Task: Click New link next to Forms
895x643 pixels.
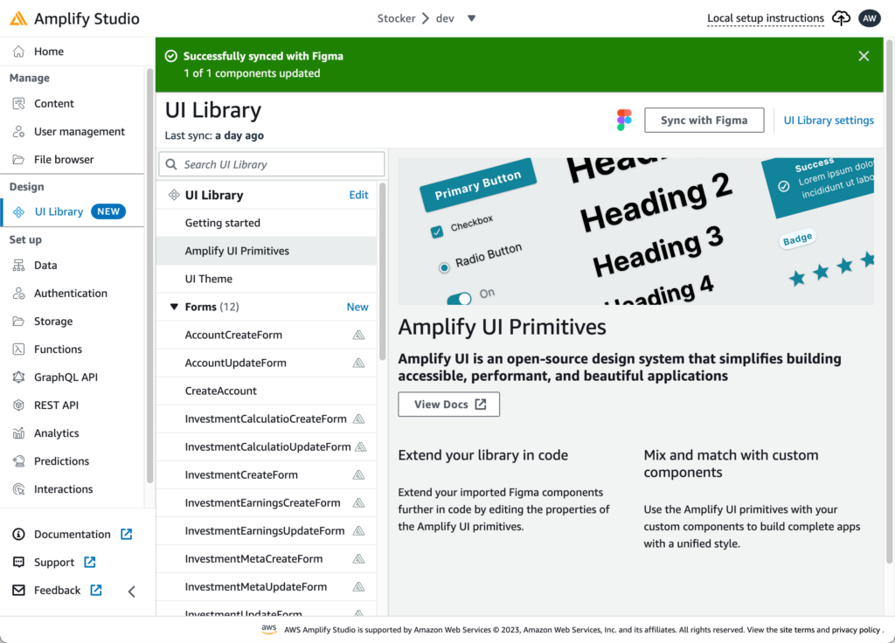Action: pyautogui.click(x=357, y=308)
